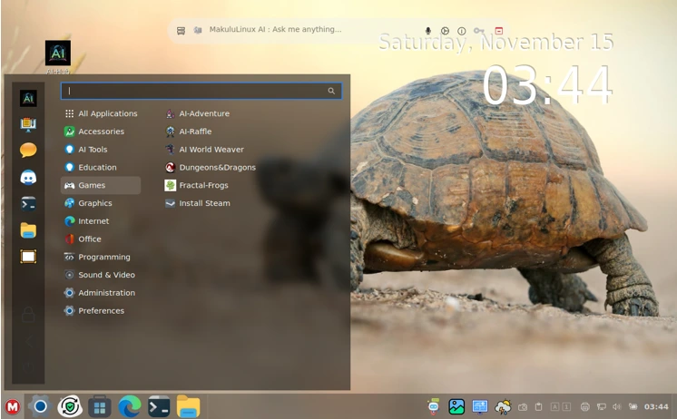677x419 pixels.
Task: Open wallpaper image icon in tray
Action: click(456, 406)
